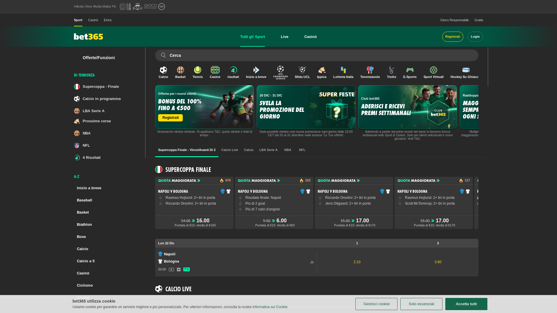This screenshot has height=313, width=557.
Task: Open Extra in top navigation
Action: pos(108,20)
